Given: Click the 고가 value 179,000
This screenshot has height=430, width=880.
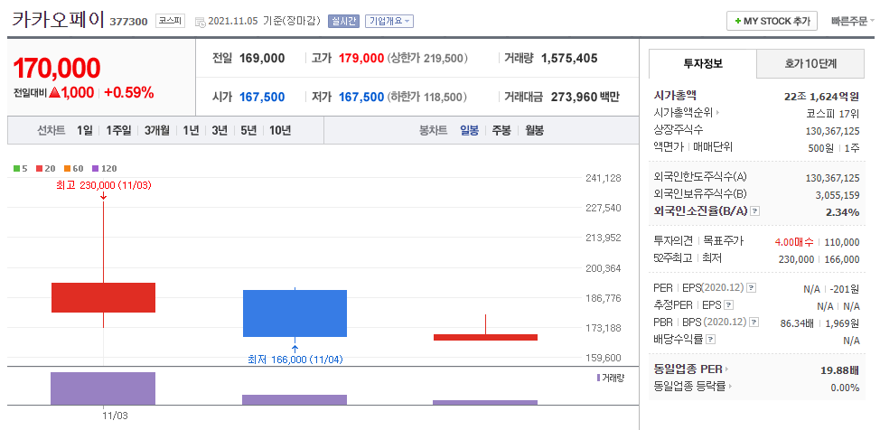Looking at the screenshot, I should click(361, 58).
